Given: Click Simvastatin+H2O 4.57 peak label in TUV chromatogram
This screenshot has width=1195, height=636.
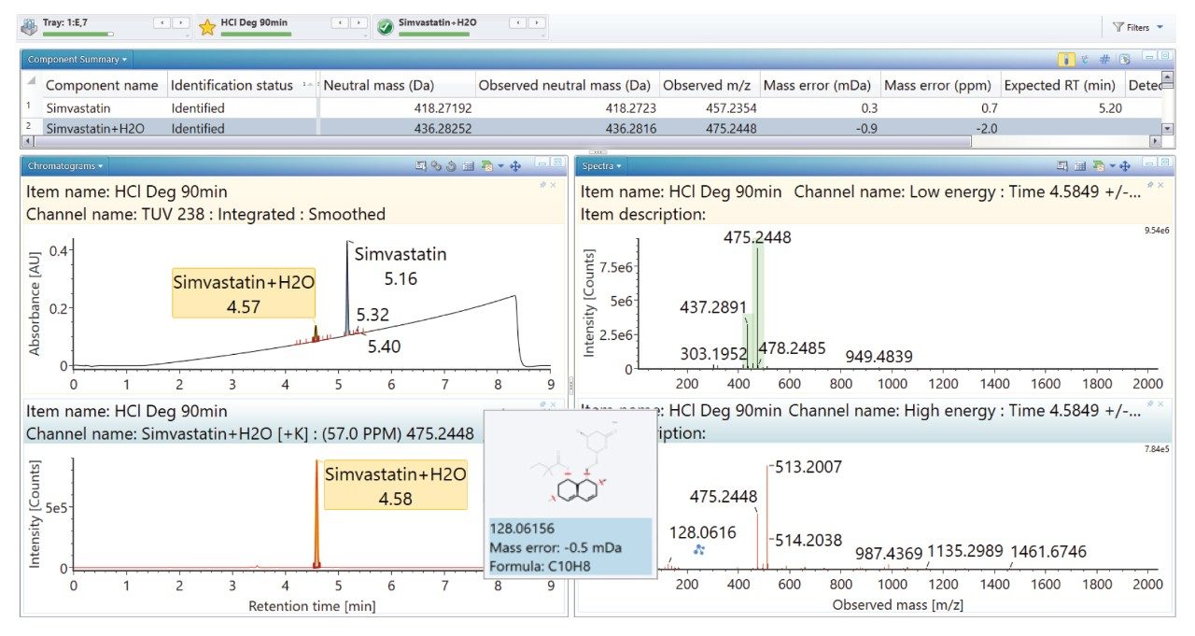Looking at the screenshot, I should point(244,293).
